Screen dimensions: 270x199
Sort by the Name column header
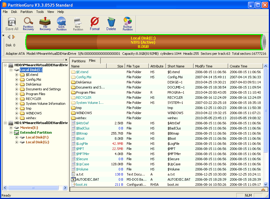[88, 66]
